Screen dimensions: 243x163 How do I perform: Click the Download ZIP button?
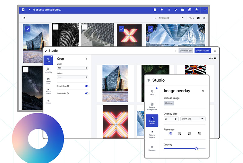point(186,51)
